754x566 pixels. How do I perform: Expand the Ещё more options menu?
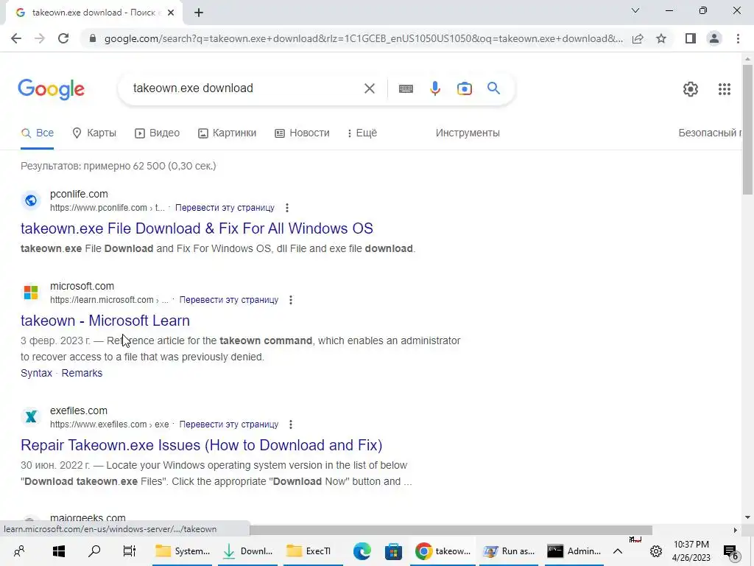[362, 133]
